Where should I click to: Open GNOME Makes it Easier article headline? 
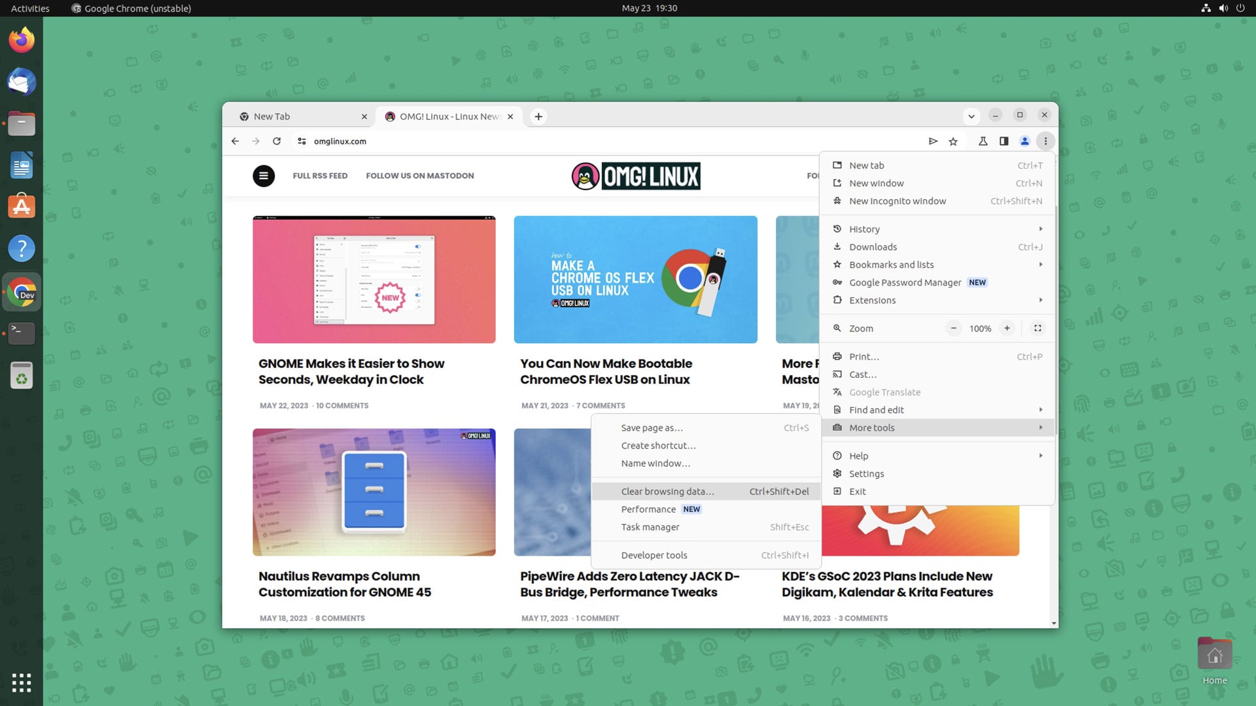click(x=351, y=371)
